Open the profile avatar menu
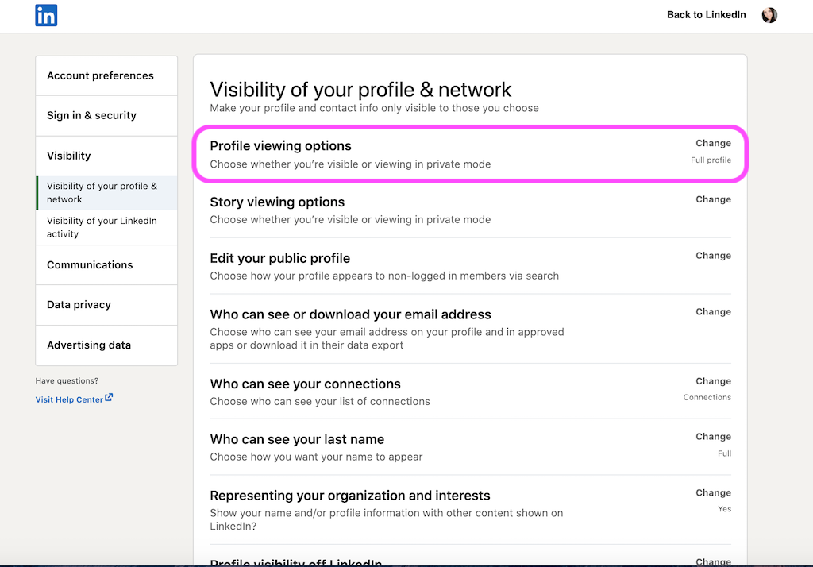The height and width of the screenshot is (567, 813). [769, 15]
